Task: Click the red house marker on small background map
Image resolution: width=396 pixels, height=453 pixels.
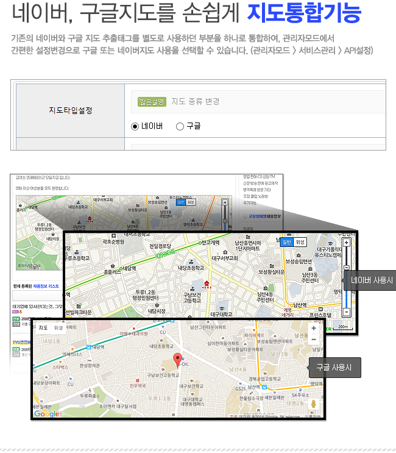Action: click(x=90, y=219)
